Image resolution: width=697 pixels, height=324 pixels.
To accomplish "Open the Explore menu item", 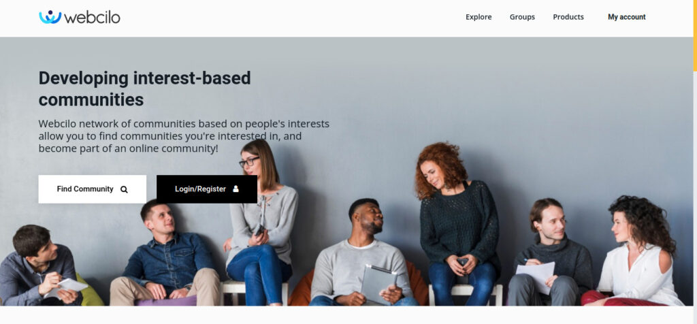I will coord(479,17).
